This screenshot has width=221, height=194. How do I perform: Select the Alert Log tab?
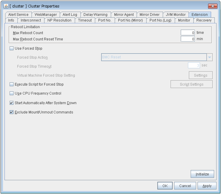[x=70, y=15]
